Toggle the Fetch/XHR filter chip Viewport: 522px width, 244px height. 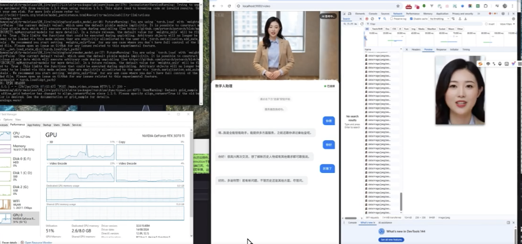click(377, 29)
